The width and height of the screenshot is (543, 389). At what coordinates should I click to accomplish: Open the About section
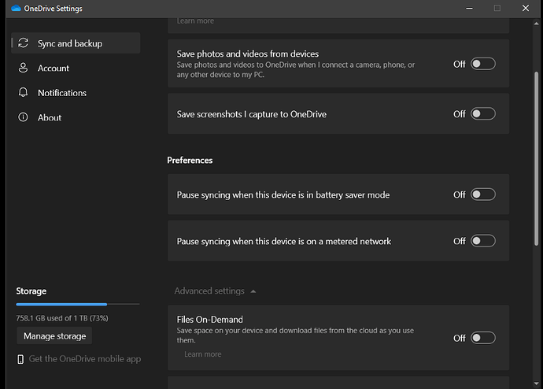pos(76,117)
